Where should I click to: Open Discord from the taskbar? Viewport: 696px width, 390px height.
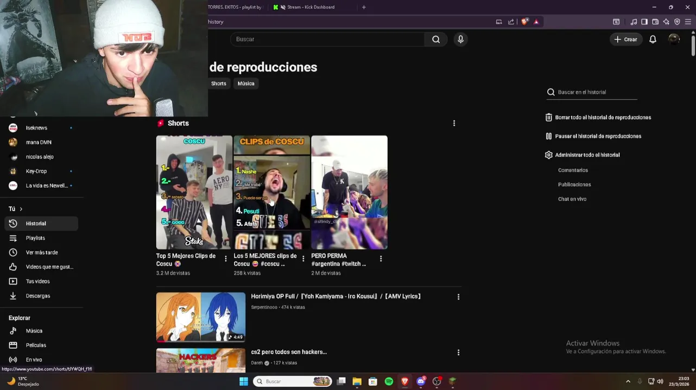pos(421,381)
